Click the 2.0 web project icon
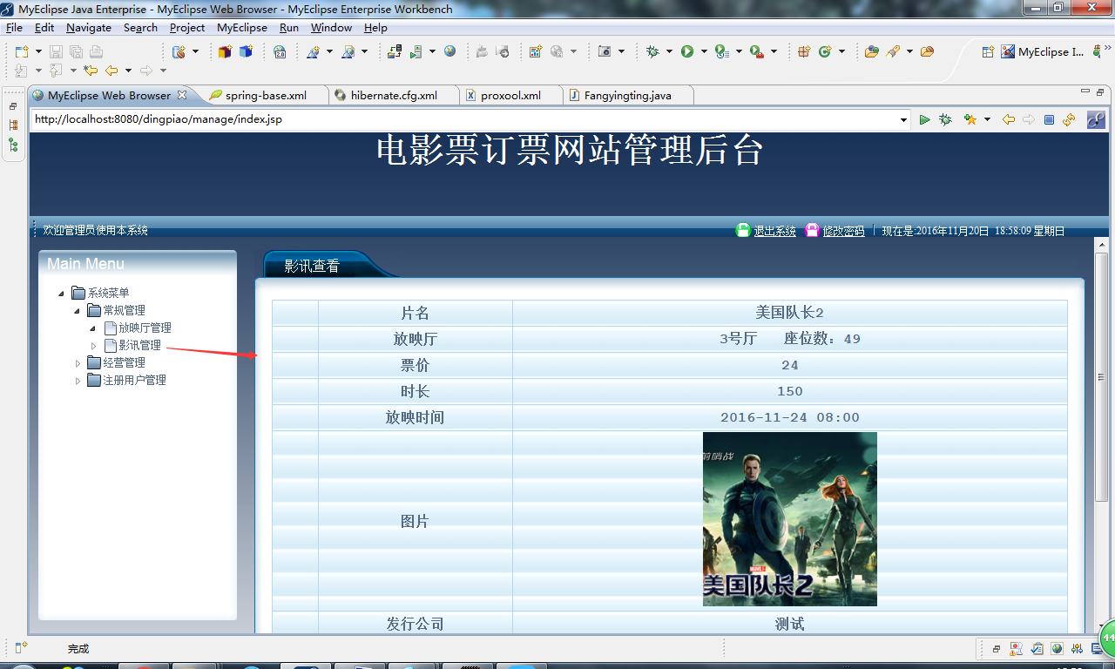Image resolution: width=1115 pixels, height=669 pixels. [x=280, y=51]
